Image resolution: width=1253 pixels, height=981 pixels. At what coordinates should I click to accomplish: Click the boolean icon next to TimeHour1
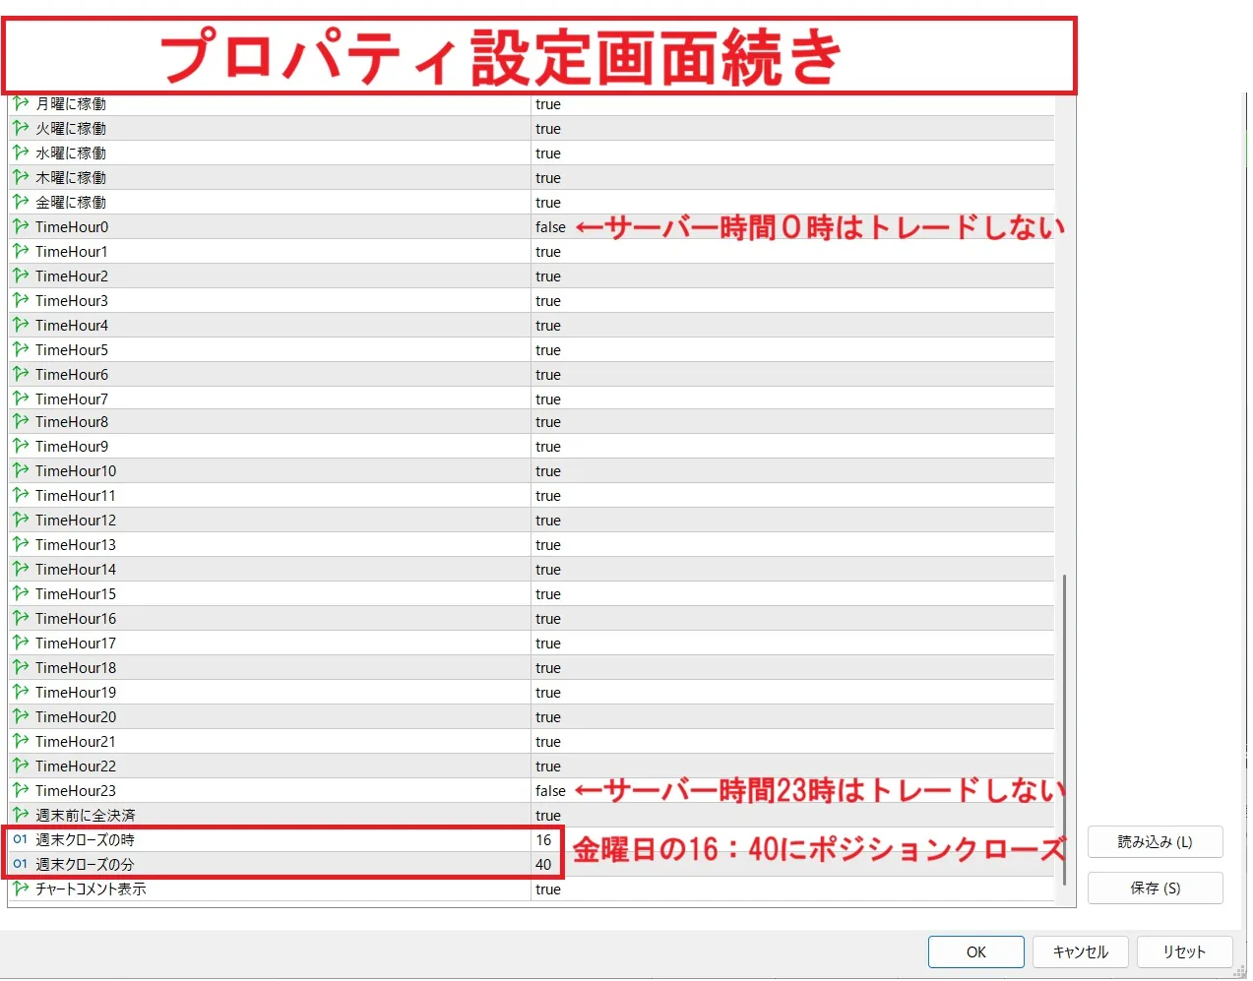[x=21, y=251]
